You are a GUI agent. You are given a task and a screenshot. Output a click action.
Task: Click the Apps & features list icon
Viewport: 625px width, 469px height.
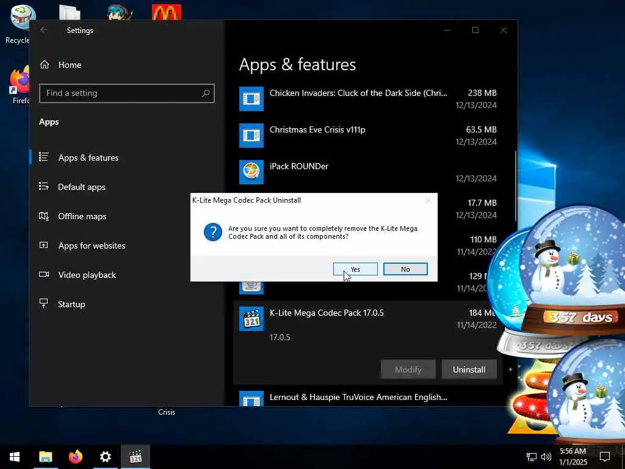[44, 157]
